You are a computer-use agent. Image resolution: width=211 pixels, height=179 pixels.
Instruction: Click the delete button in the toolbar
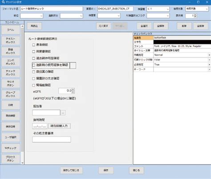pyautogui.click(x=184, y=26)
